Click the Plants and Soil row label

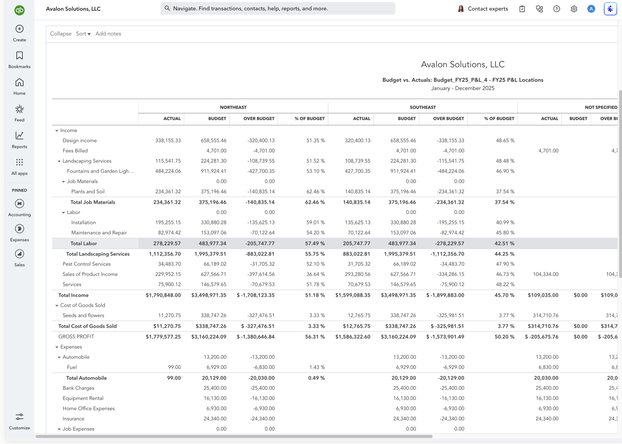coord(88,192)
